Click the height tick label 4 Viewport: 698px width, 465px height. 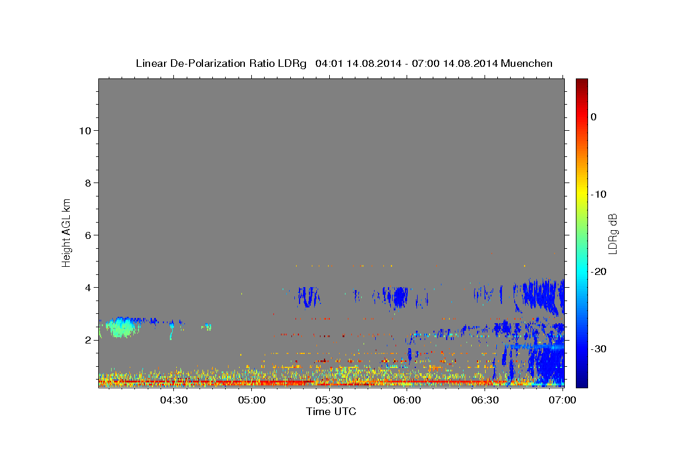tap(87, 288)
